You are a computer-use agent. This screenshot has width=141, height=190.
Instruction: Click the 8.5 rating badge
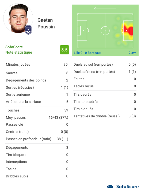pyautogui.click(x=64, y=50)
